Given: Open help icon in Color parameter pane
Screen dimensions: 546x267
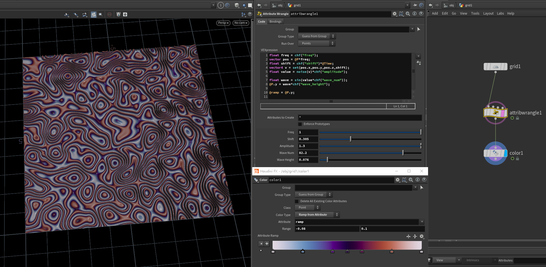Looking at the screenshot, I should [424, 180].
